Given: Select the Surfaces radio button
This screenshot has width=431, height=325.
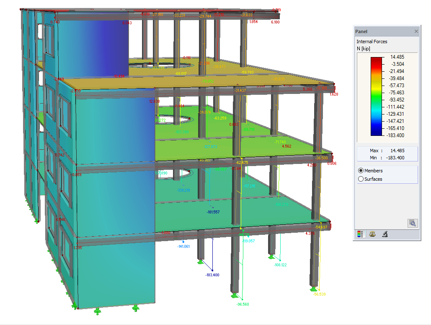Looking at the screenshot, I should (x=361, y=179).
